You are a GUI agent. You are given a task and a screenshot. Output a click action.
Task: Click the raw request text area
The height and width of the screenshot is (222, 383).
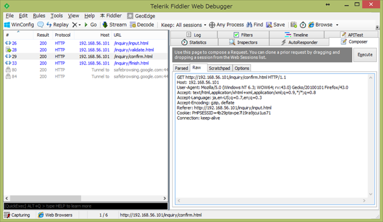[x=272, y=136]
